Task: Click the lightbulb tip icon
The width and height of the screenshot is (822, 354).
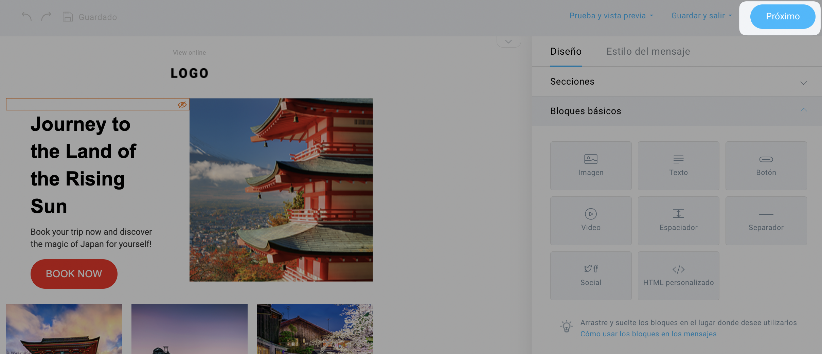Action: pos(566,327)
